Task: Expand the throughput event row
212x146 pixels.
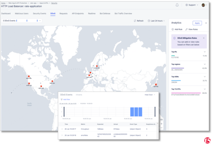Action: (x=61, y=129)
